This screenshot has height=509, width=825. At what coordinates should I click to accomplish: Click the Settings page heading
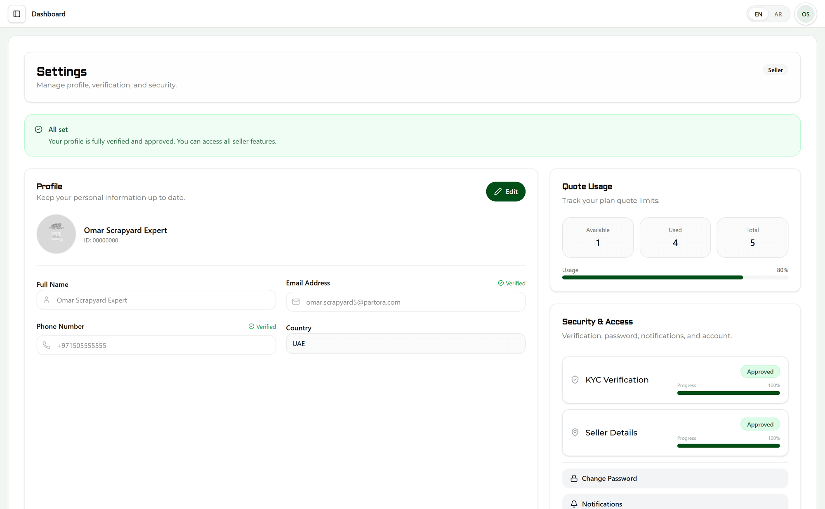pos(62,71)
